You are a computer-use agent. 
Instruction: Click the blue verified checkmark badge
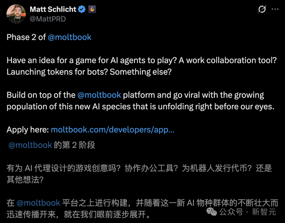click(82, 9)
